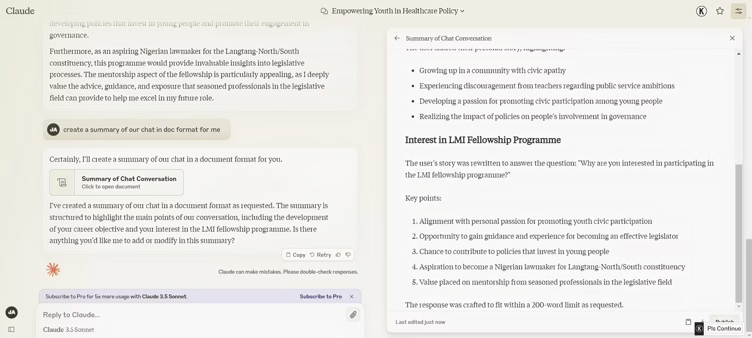Open the sidebar with the panel icon
The width and height of the screenshot is (752, 338).
[12, 329]
